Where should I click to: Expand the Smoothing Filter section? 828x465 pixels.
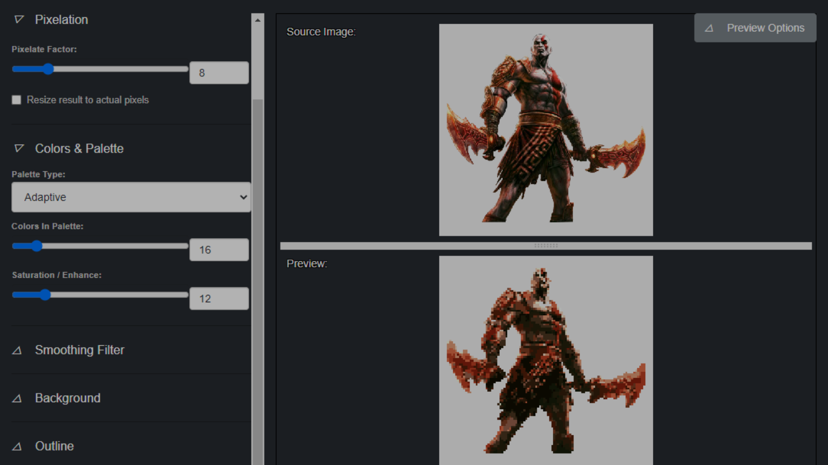(17, 350)
